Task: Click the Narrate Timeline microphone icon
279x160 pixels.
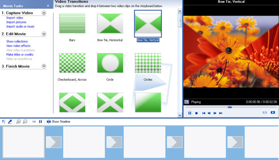Action: tap(10, 121)
